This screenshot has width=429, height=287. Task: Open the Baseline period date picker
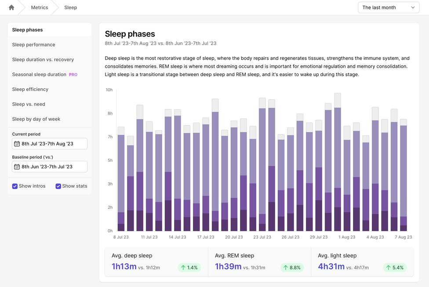tap(50, 167)
